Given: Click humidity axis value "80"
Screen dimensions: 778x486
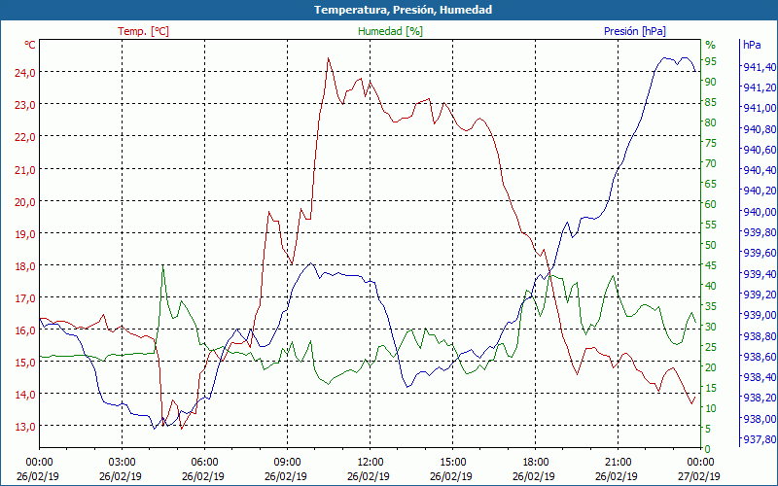Looking at the screenshot, I should (711, 122).
